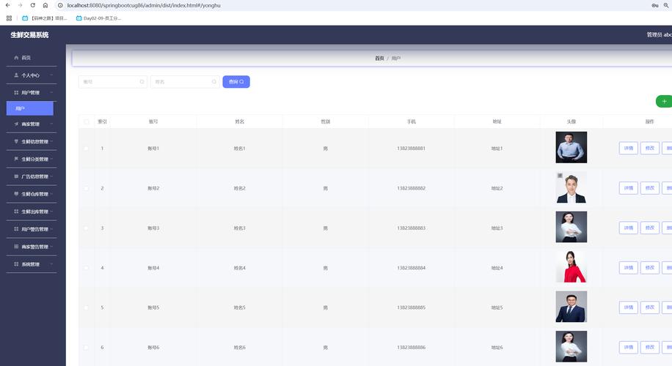This screenshot has width=672, height=366.
Task: Click the browser zoom magnifier icon
Action: click(666, 6)
